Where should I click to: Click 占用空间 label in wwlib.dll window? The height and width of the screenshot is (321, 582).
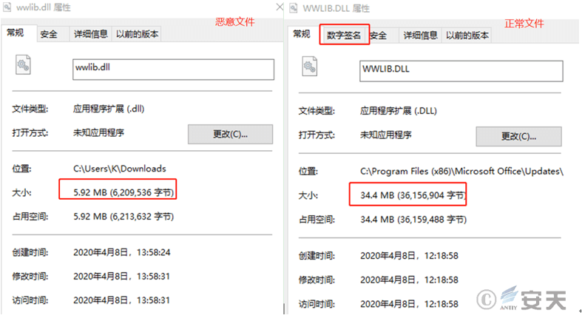tap(30, 217)
